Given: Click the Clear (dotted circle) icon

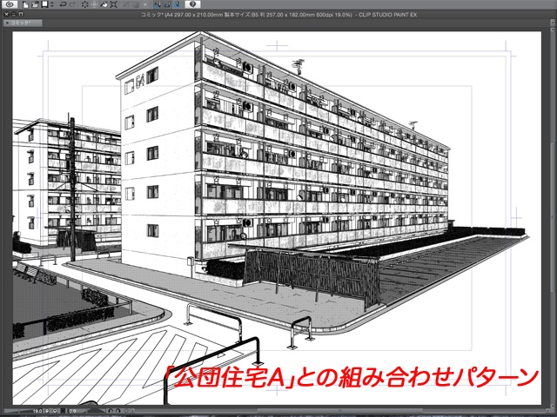Looking at the screenshot, I should pos(85,4).
